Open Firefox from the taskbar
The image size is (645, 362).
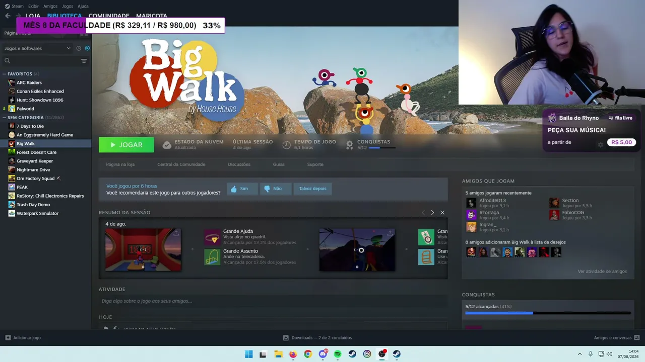(x=293, y=354)
